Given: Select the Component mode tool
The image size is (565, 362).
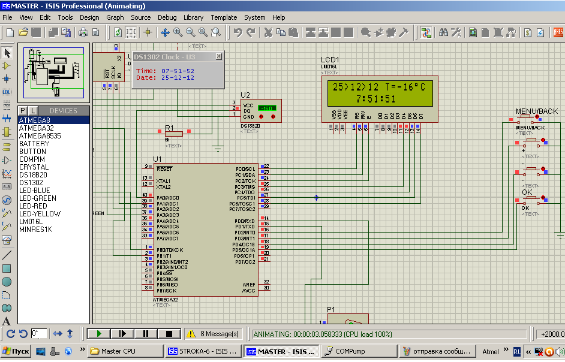Looking at the screenshot, I should coord(7,66).
